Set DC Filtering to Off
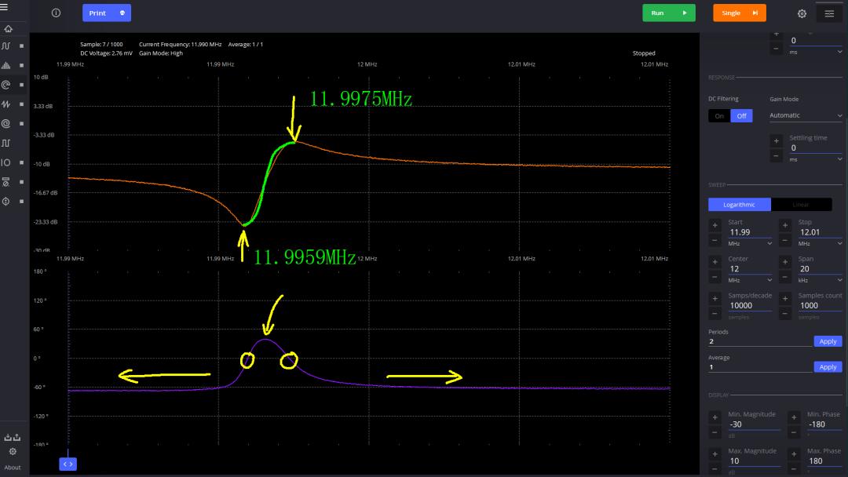Screen dimensions: 848x477 (741, 116)
